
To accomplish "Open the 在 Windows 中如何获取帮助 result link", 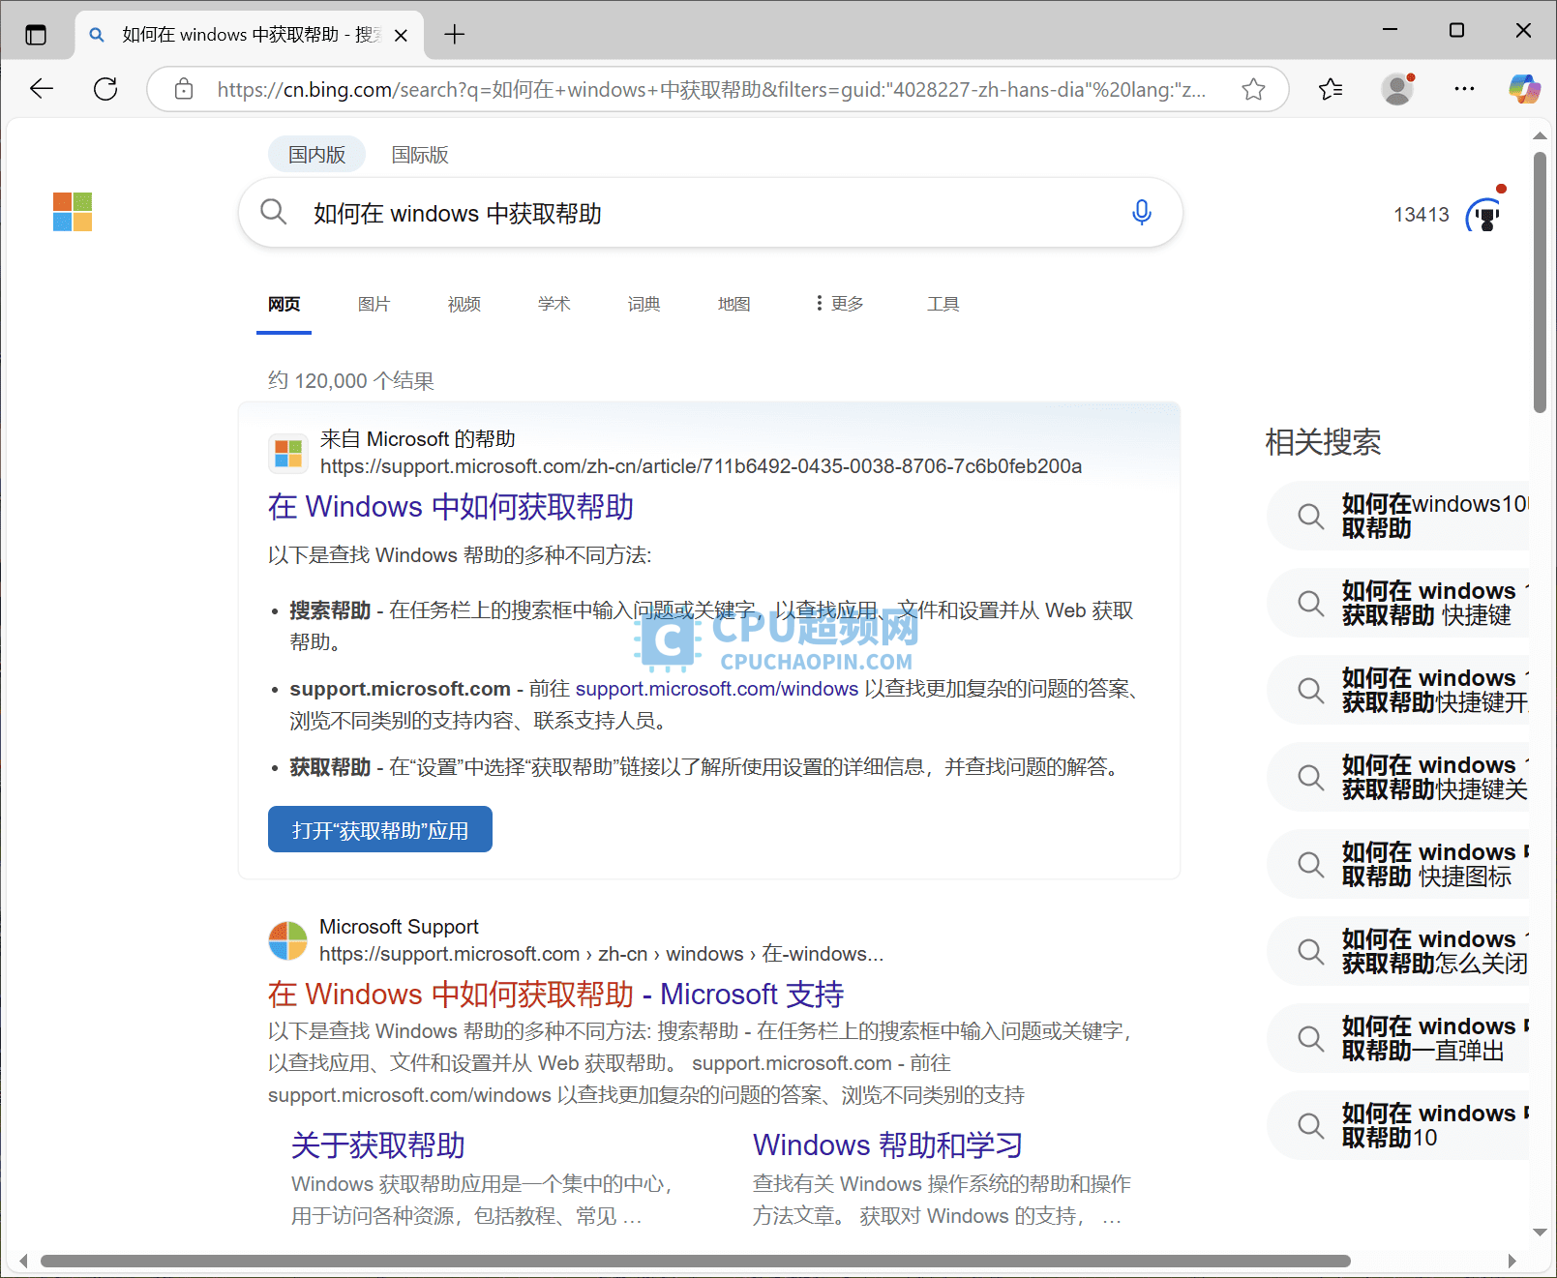I will pyautogui.click(x=449, y=506).
